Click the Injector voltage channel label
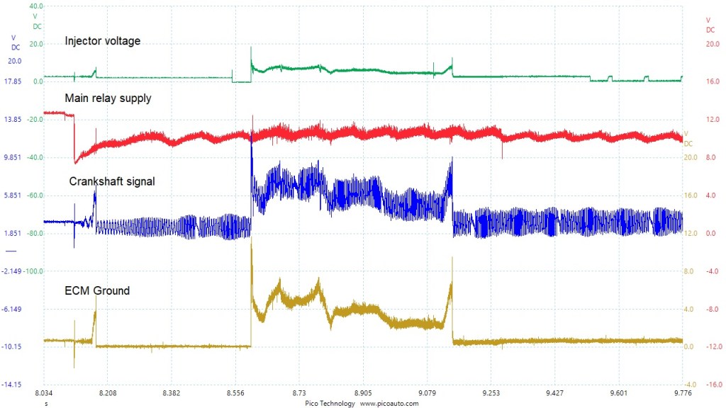This screenshot has width=726, height=408. pos(103,41)
